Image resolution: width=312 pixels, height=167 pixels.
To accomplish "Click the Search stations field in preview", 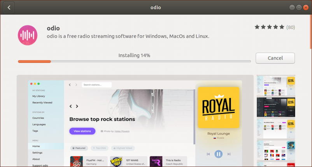I will pyautogui.click(x=96, y=85).
